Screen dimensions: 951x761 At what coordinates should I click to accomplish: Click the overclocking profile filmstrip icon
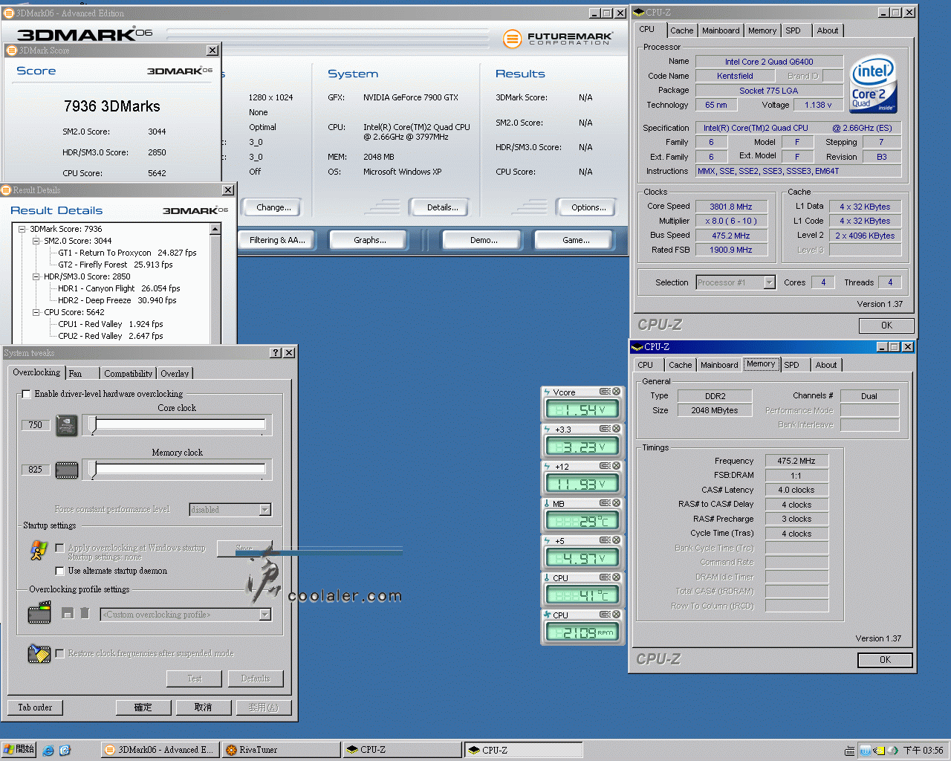pyautogui.click(x=39, y=612)
